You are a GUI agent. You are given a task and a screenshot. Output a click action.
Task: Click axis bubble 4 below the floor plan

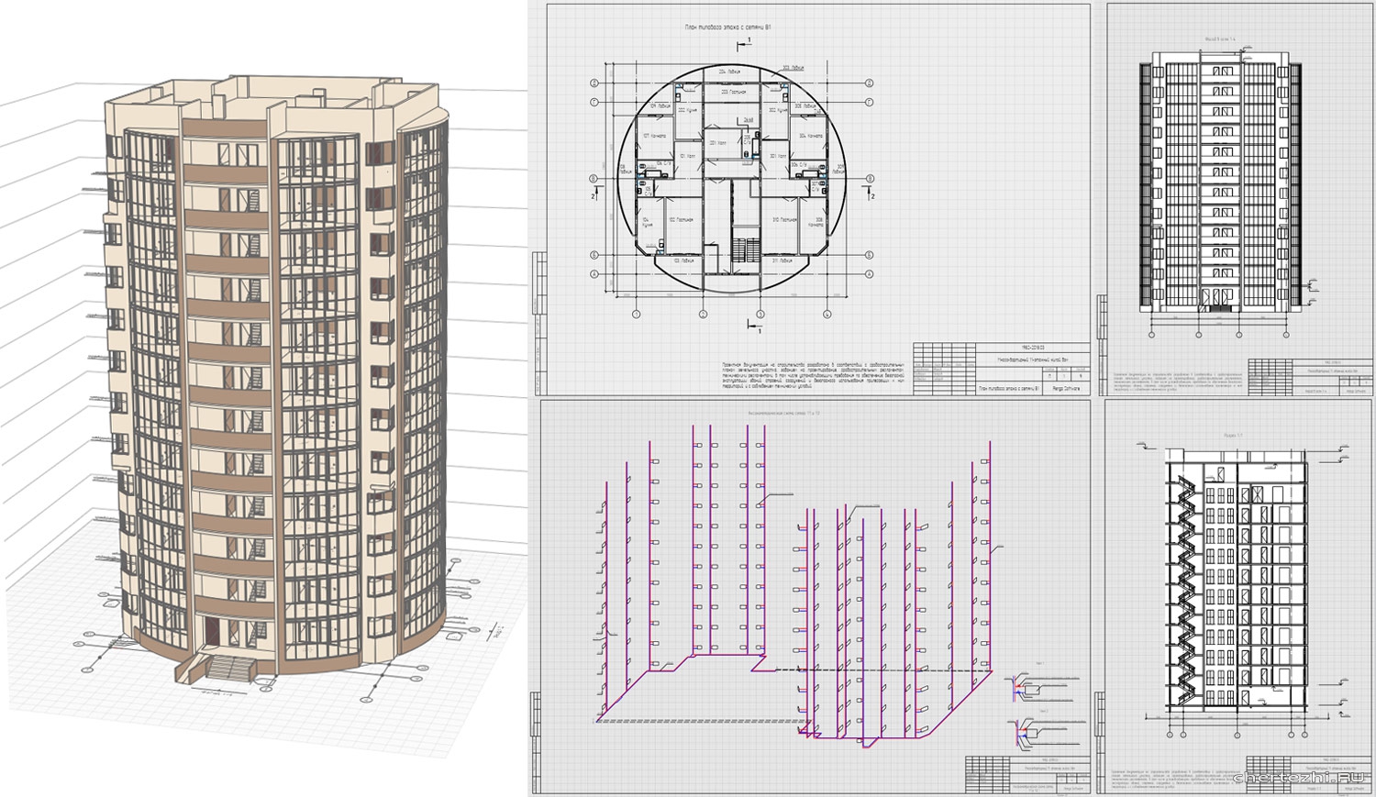click(x=827, y=315)
